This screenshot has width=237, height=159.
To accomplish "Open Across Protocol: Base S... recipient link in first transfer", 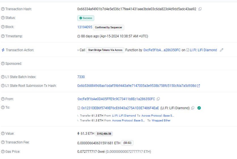I will tap(158, 116).
